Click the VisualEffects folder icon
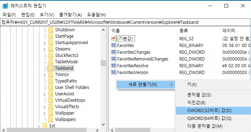Image resolution: width=251 pixels, height=132 pixels. 50,106
